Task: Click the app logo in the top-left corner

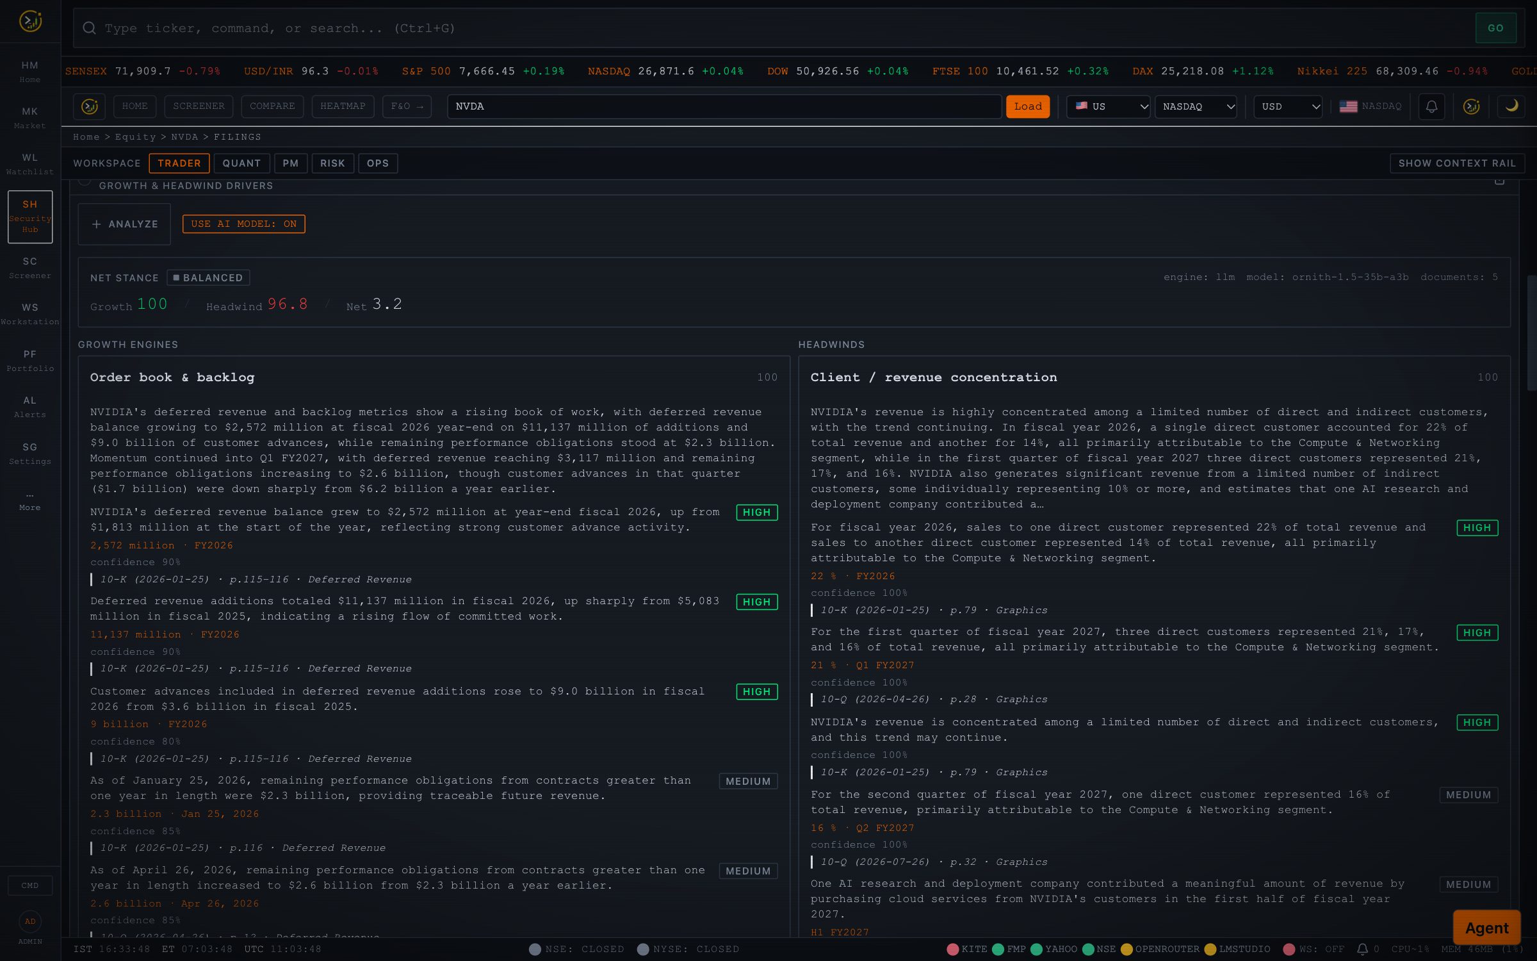Action: click(30, 21)
